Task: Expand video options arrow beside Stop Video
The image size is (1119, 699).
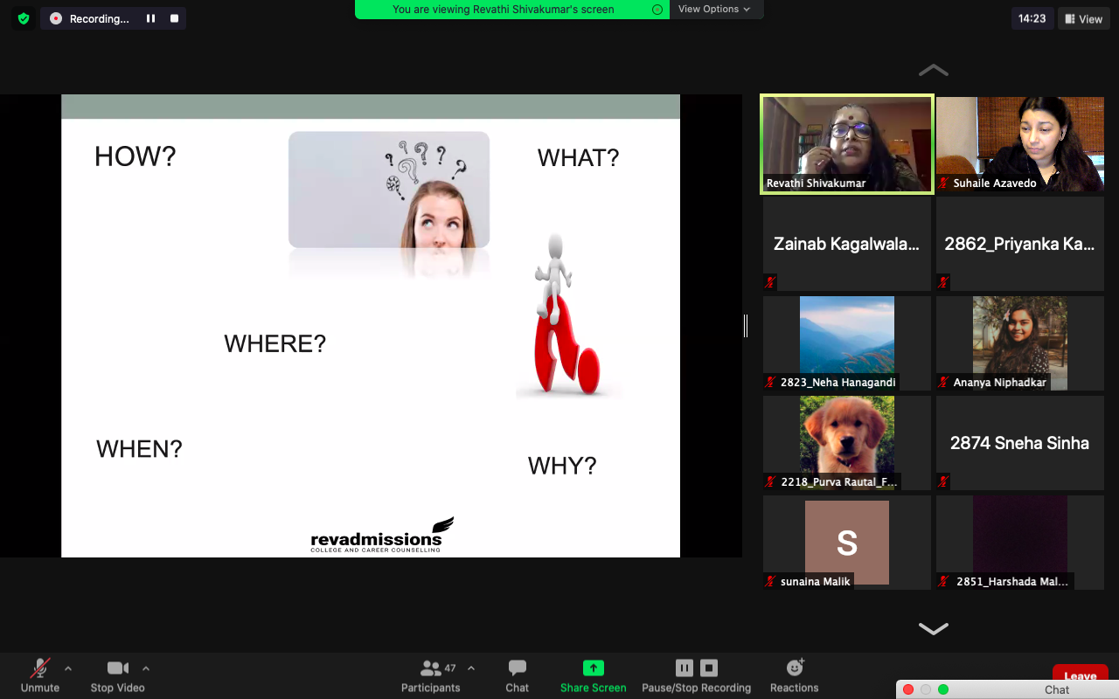Action: coord(146,668)
